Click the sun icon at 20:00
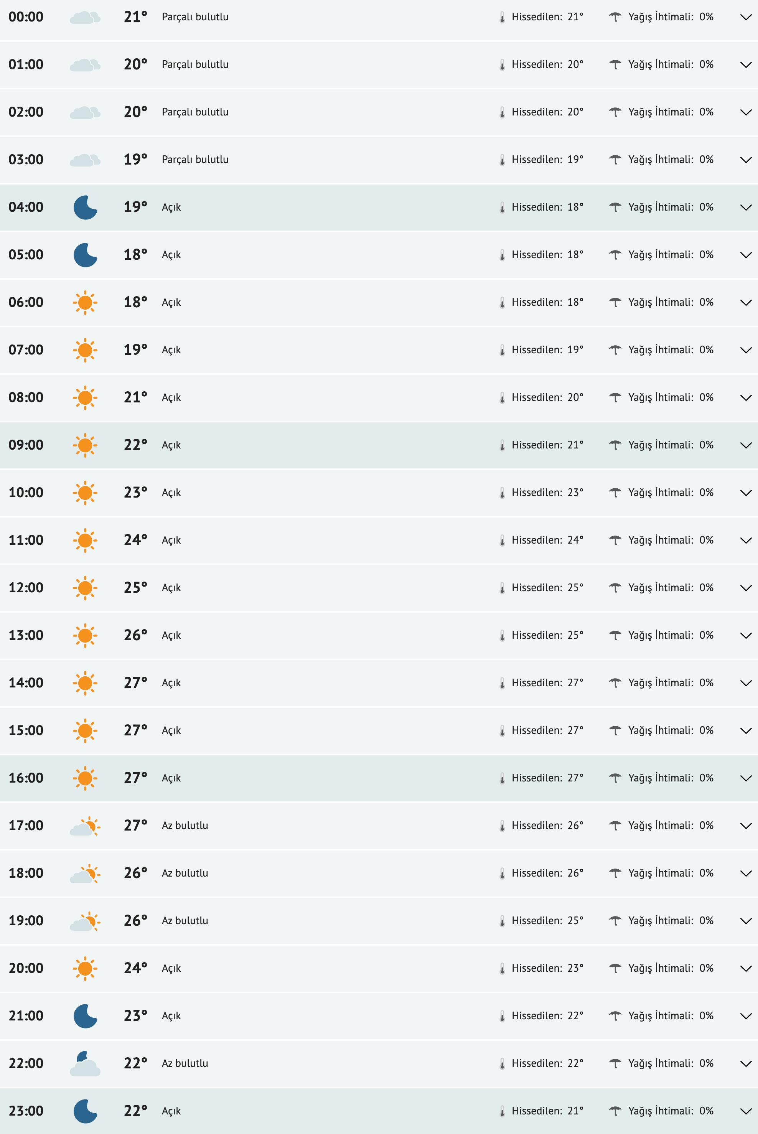This screenshot has height=1134, width=758. (x=85, y=969)
